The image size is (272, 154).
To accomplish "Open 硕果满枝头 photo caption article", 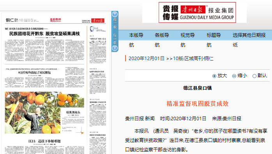I will click(73, 112).
